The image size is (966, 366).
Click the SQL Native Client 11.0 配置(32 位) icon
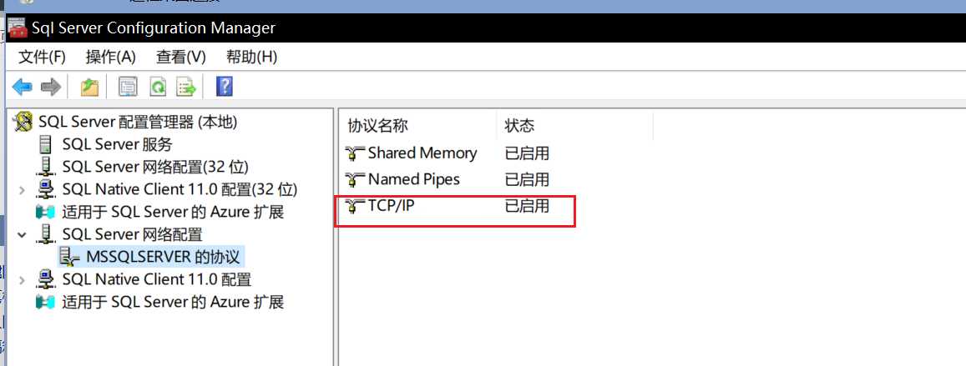(x=46, y=189)
